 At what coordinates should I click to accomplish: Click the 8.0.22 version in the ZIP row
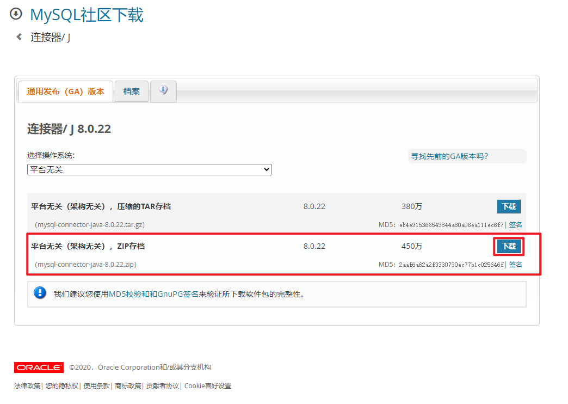point(314,246)
